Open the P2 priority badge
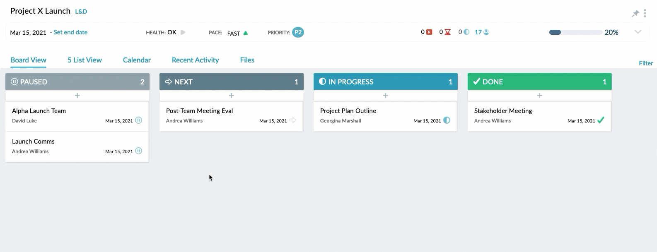The width and height of the screenshot is (657, 252). (x=298, y=32)
